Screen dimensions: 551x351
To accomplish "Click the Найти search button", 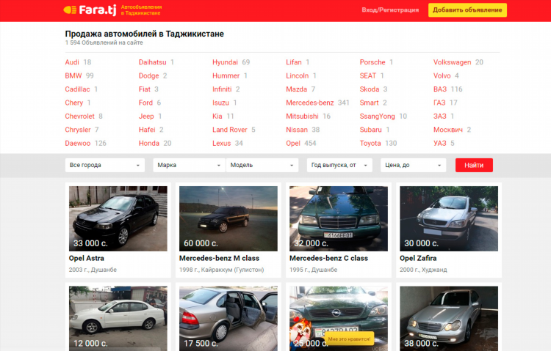I will pos(474,165).
